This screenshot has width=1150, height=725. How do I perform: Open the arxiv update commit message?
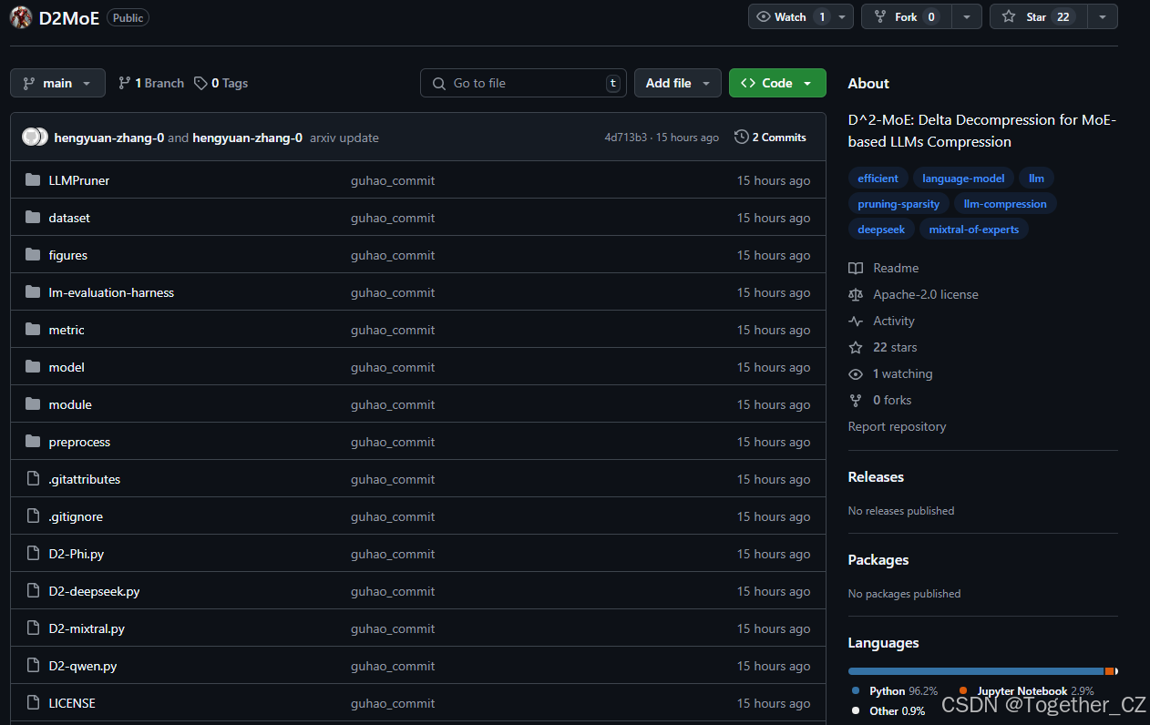pos(344,138)
